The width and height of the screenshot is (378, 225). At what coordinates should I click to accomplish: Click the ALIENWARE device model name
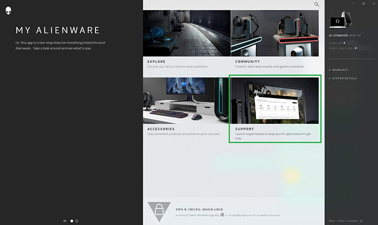(x=345, y=35)
